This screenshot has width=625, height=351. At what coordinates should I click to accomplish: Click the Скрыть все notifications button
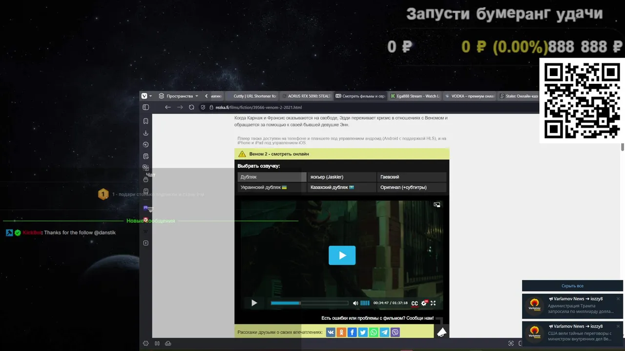[x=572, y=286]
